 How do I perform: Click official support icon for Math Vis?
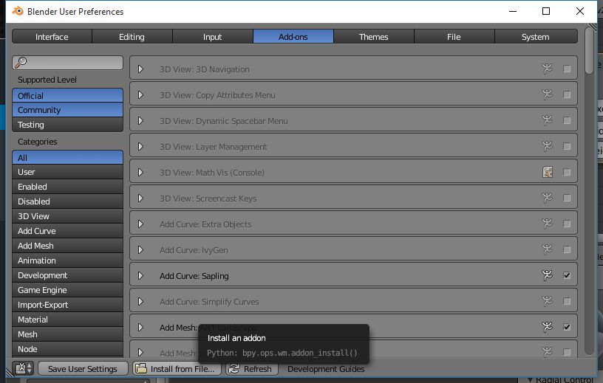548,172
